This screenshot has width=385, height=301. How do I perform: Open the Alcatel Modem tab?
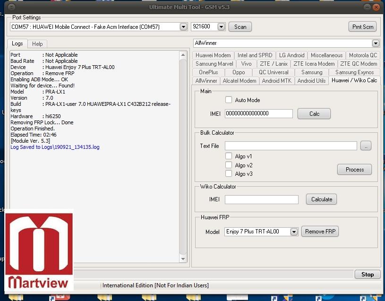240,81
